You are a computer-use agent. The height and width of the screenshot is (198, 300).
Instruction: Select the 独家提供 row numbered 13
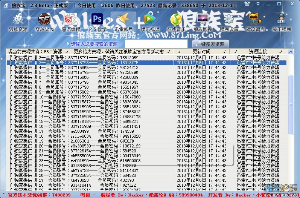click(146, 112)
